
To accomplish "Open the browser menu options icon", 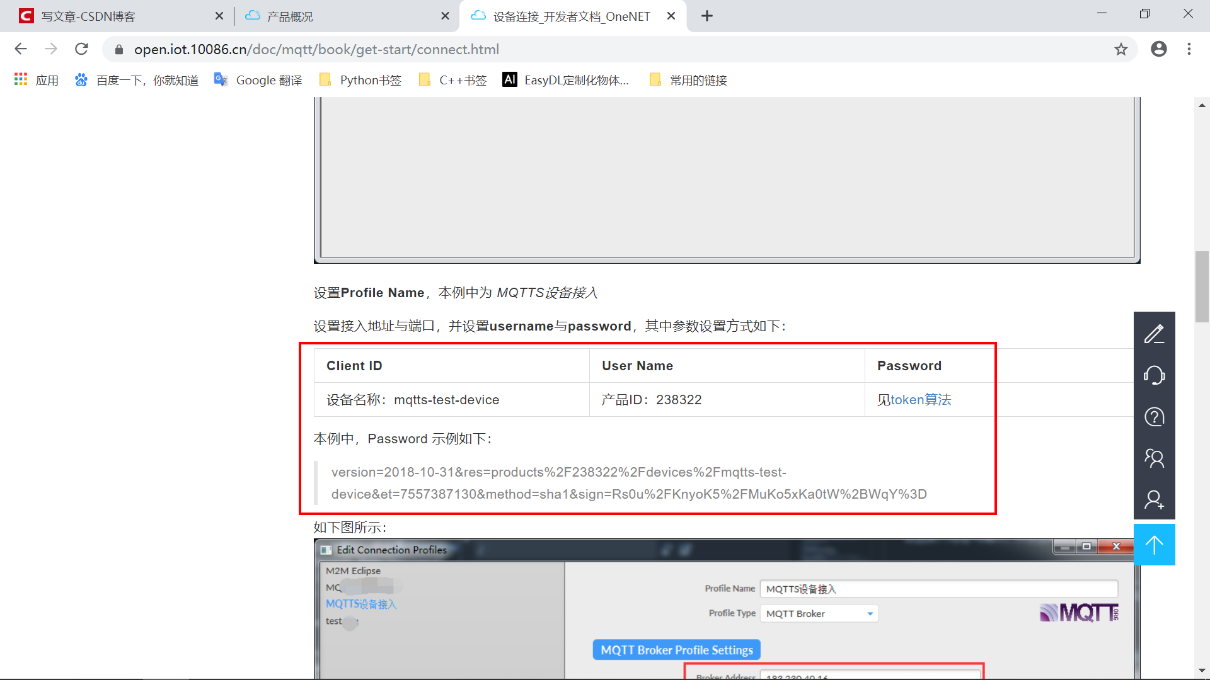I will pyautogui.click(x=1189, y=49).
